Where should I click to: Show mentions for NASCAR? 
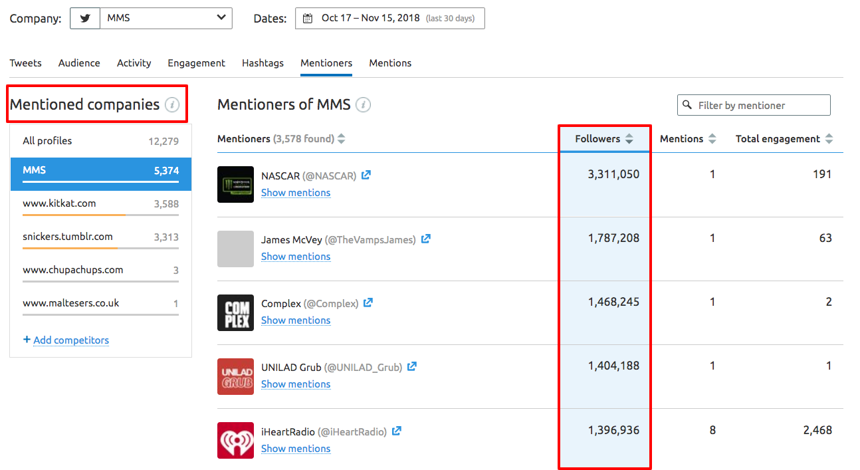[x=296, y=193]
